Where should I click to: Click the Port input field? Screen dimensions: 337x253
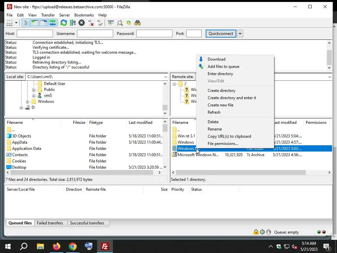(x=194, y=34)
